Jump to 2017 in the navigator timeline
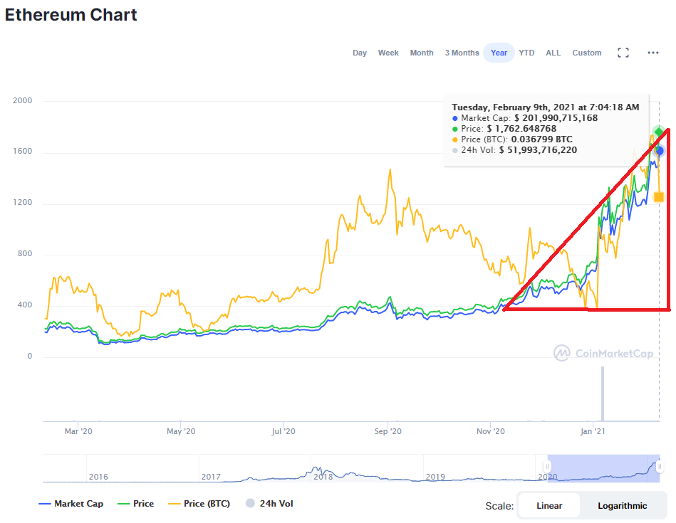This screenshot has height=523, width=676. pyautogui.click(x=211, y=477)
